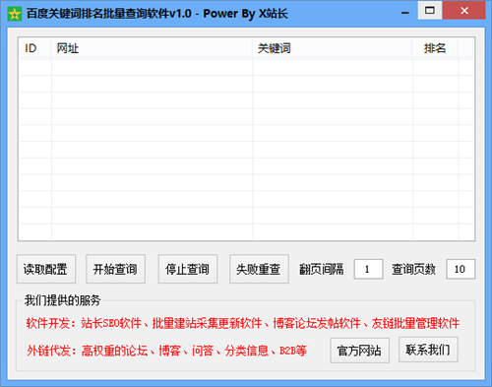The width and height of the screenshot is (492, 387).
Task: Start query with 开始查询 button
Action: (115, 269)
